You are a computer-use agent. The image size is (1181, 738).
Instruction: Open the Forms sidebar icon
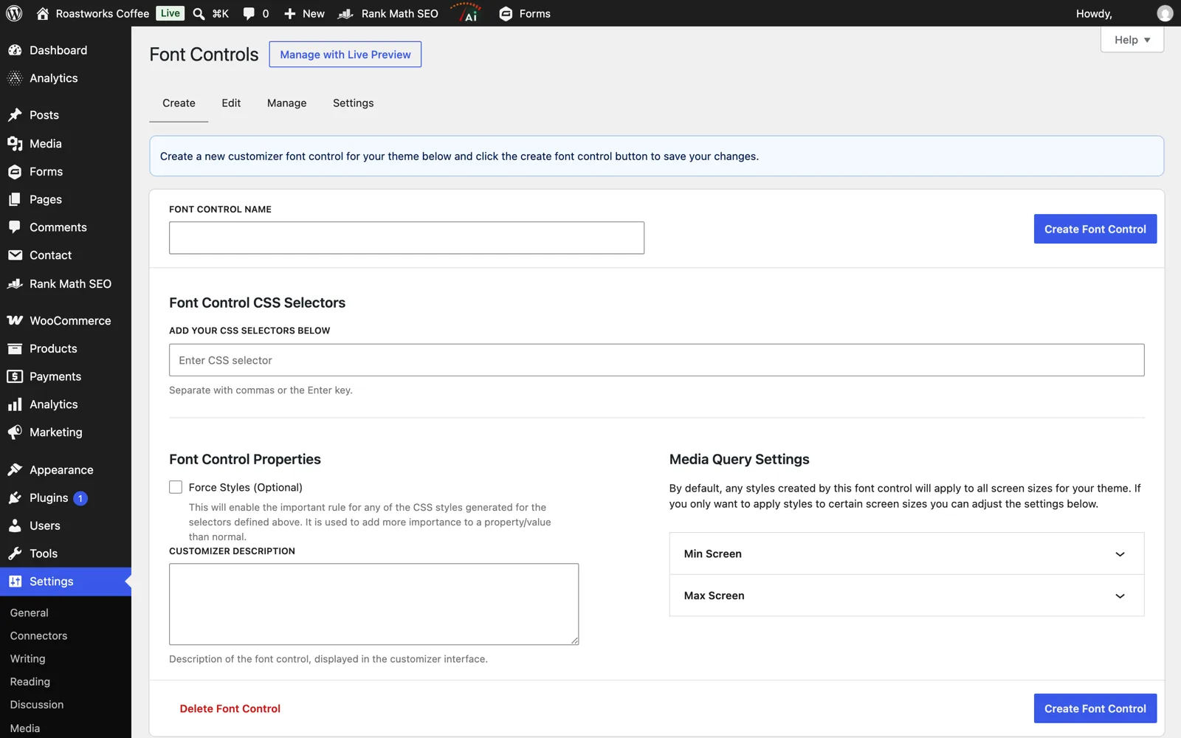tap(15, 171)
